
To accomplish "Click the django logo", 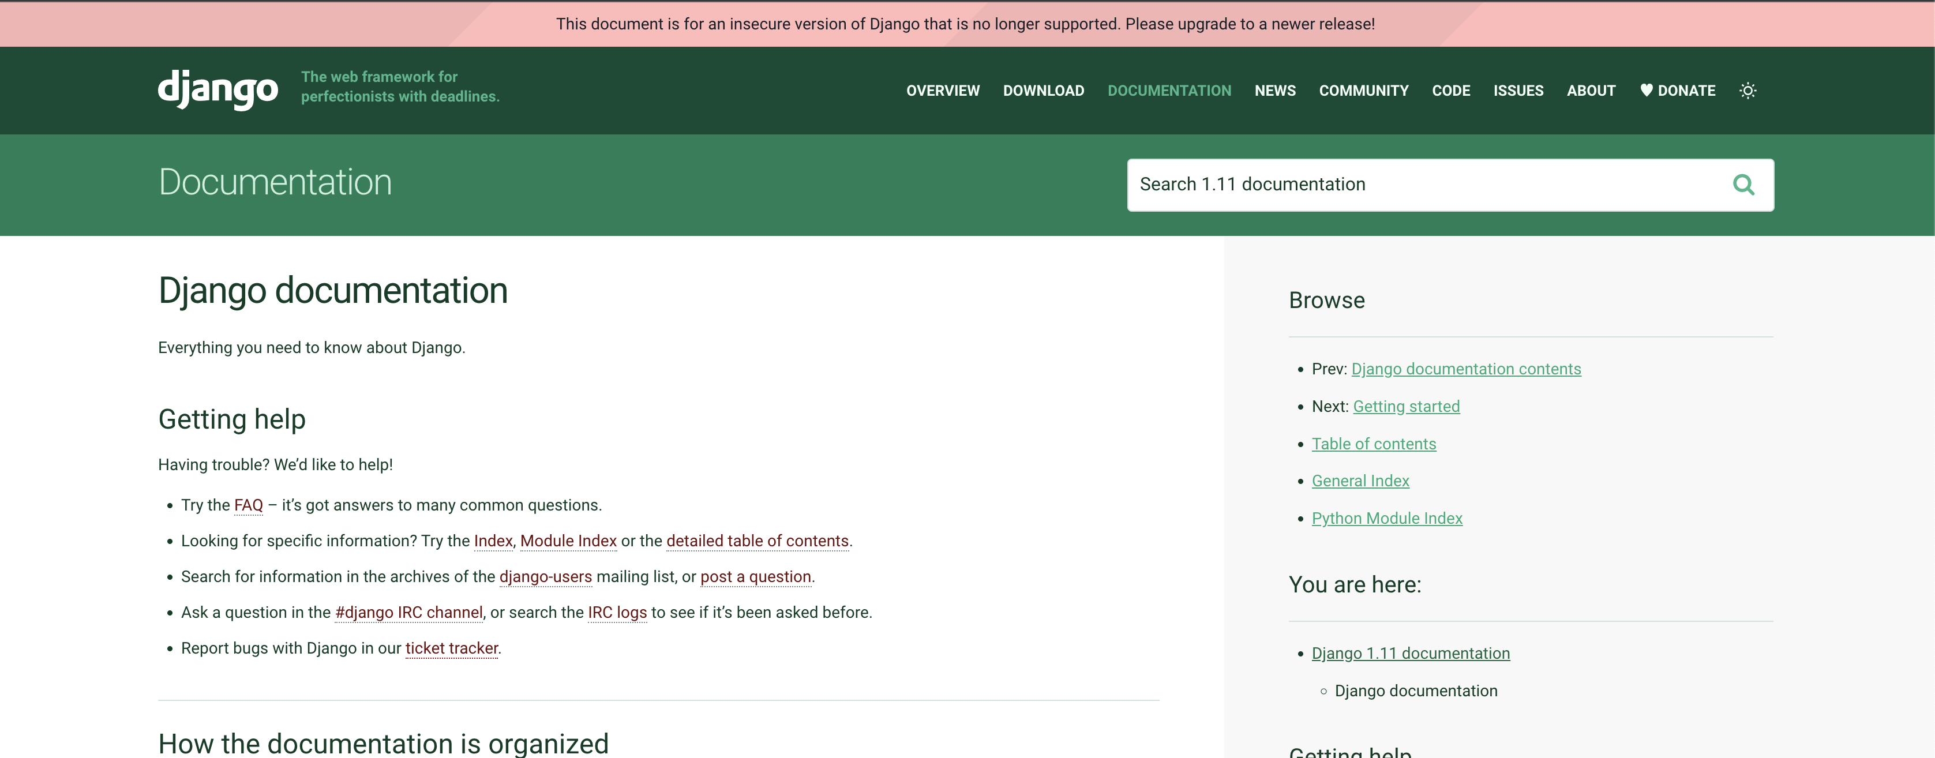I will coord(218,90).
